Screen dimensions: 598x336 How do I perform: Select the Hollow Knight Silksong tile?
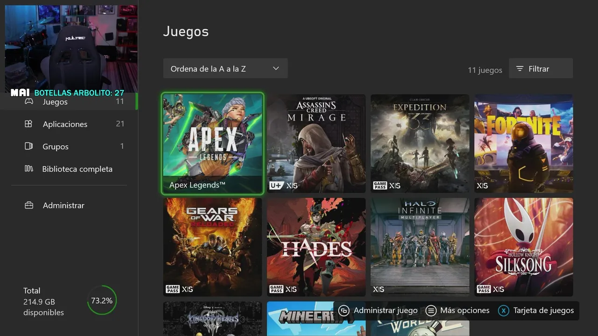[524, 247]
